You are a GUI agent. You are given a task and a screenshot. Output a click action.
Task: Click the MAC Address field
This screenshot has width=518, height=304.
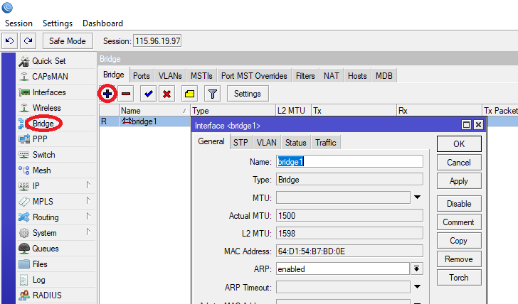(349, 251)
